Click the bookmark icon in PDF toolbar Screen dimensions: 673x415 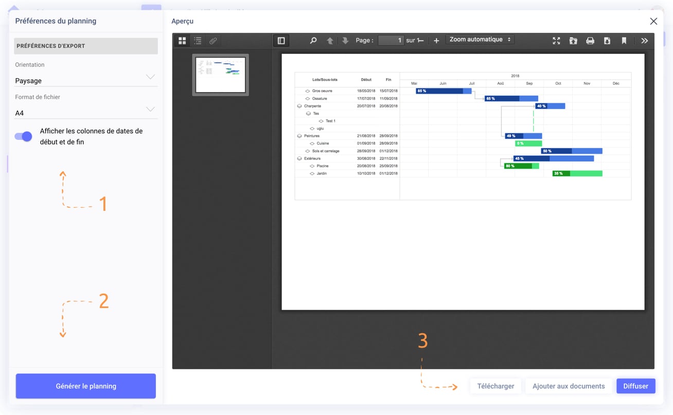(624, 41)
